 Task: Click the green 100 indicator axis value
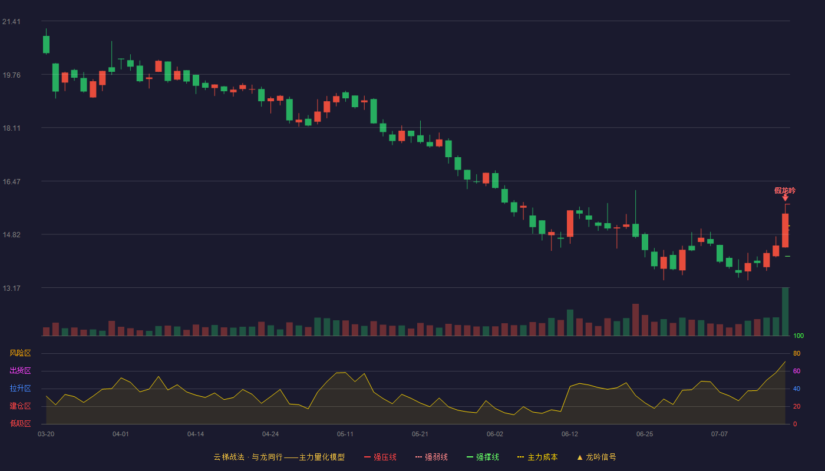pyautogui.click(x=798, y=336)
